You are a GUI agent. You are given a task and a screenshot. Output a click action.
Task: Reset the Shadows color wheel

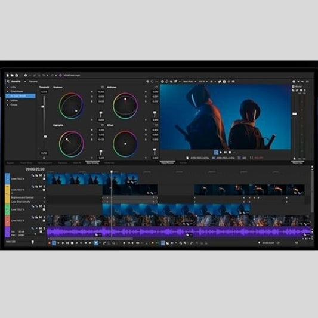tap(103, 87)
